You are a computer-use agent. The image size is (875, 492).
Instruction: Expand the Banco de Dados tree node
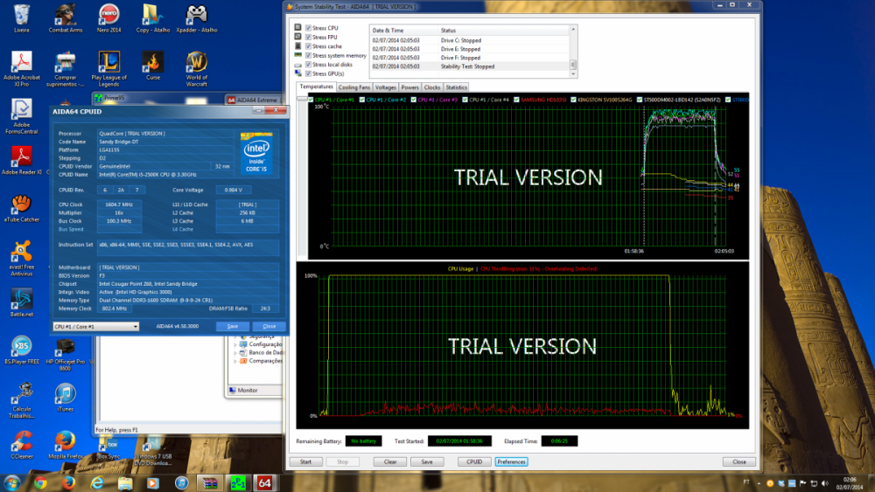tap(234, 352)
